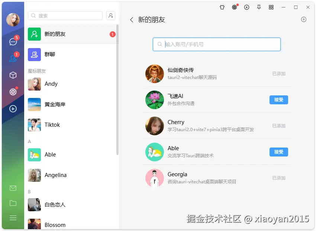316x231 pixels.
Task: Accept Able's friend request
Action: [x=278, y=152]
